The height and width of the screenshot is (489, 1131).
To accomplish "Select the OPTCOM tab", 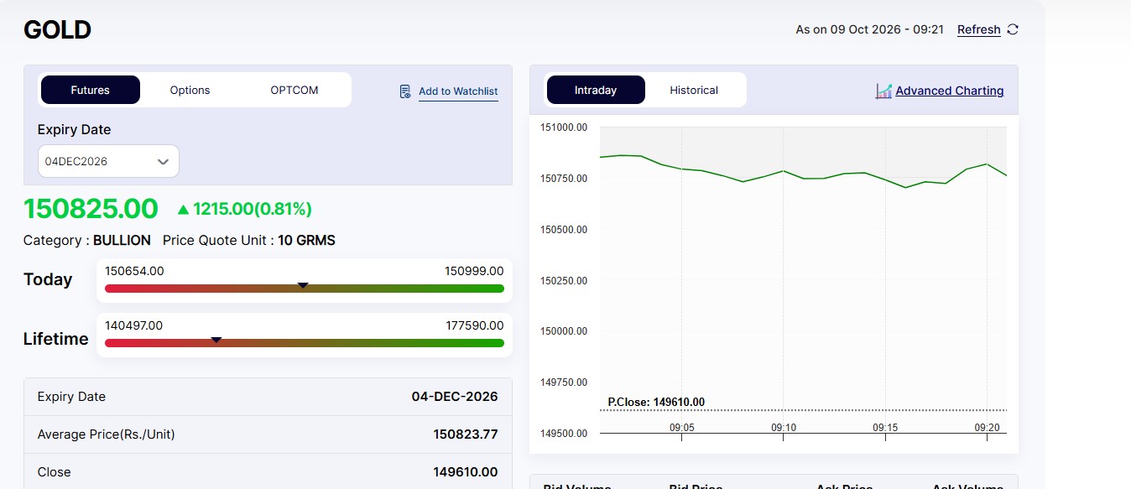I will (294, 90).
